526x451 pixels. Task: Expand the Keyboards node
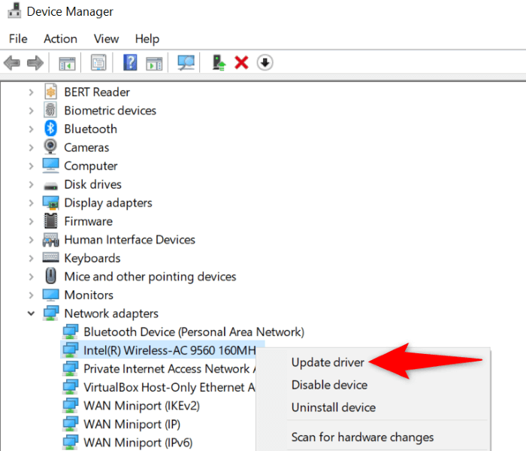31,258
